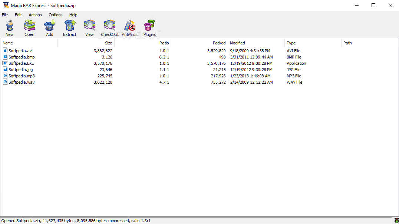Click the size value 23,646
Viewport: 399px width, 224px height.
pyautogui.click(x=106, y=69)
